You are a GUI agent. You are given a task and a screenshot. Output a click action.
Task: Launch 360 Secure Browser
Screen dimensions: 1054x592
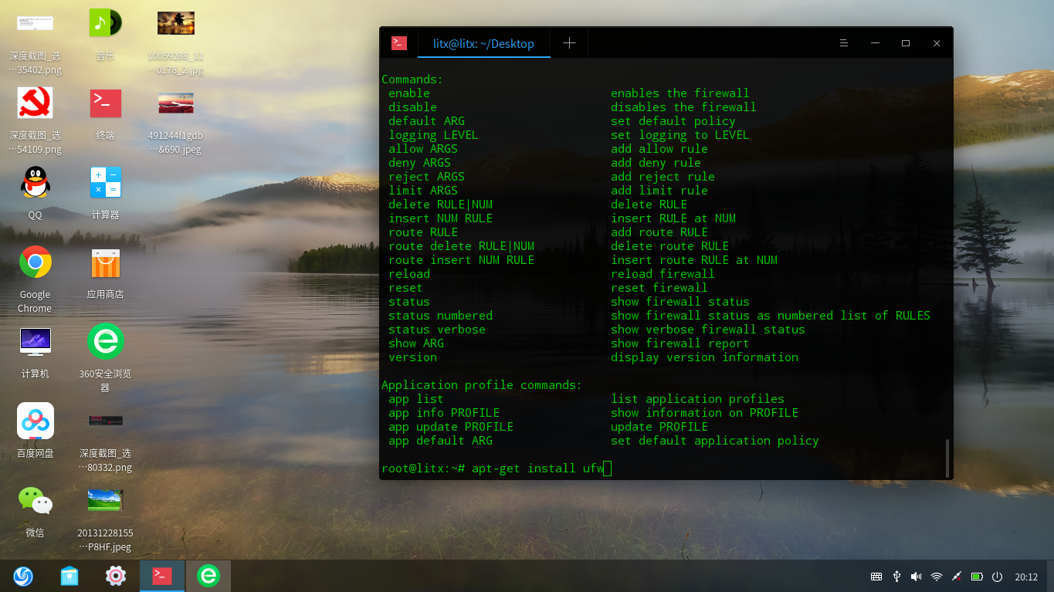coord(105,341)
